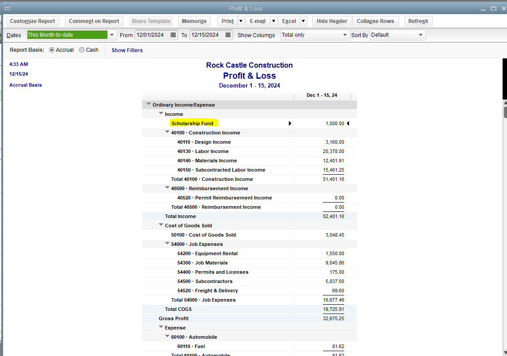Refresh the report
Viewport: 507px width, 356px height.
pos(418,21)
